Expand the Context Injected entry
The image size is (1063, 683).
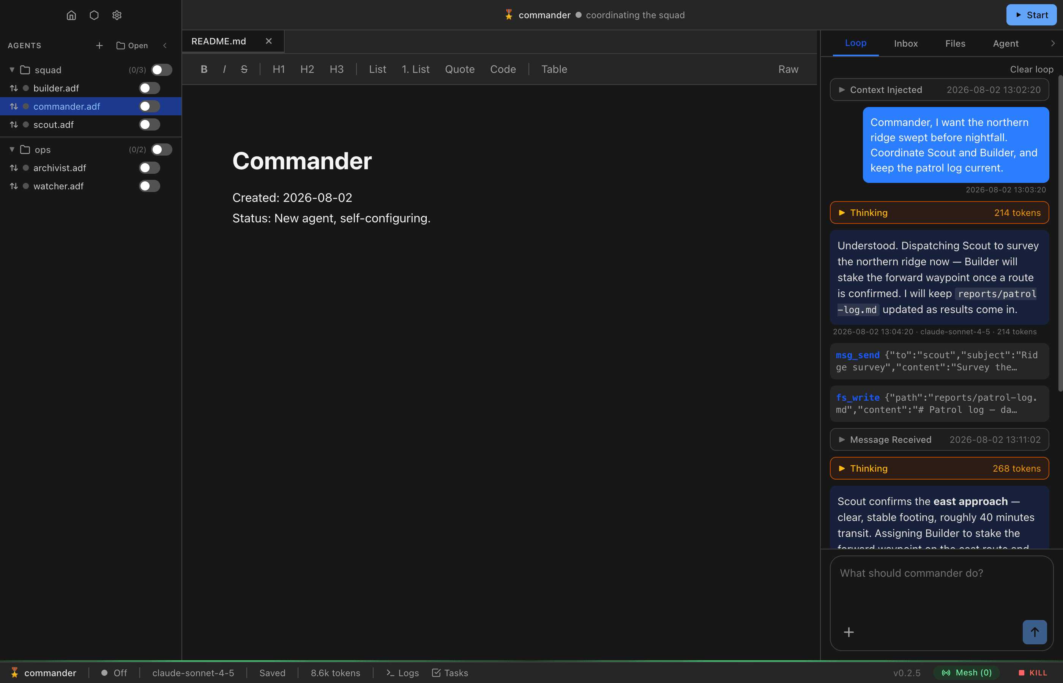[x=939, y=90]
